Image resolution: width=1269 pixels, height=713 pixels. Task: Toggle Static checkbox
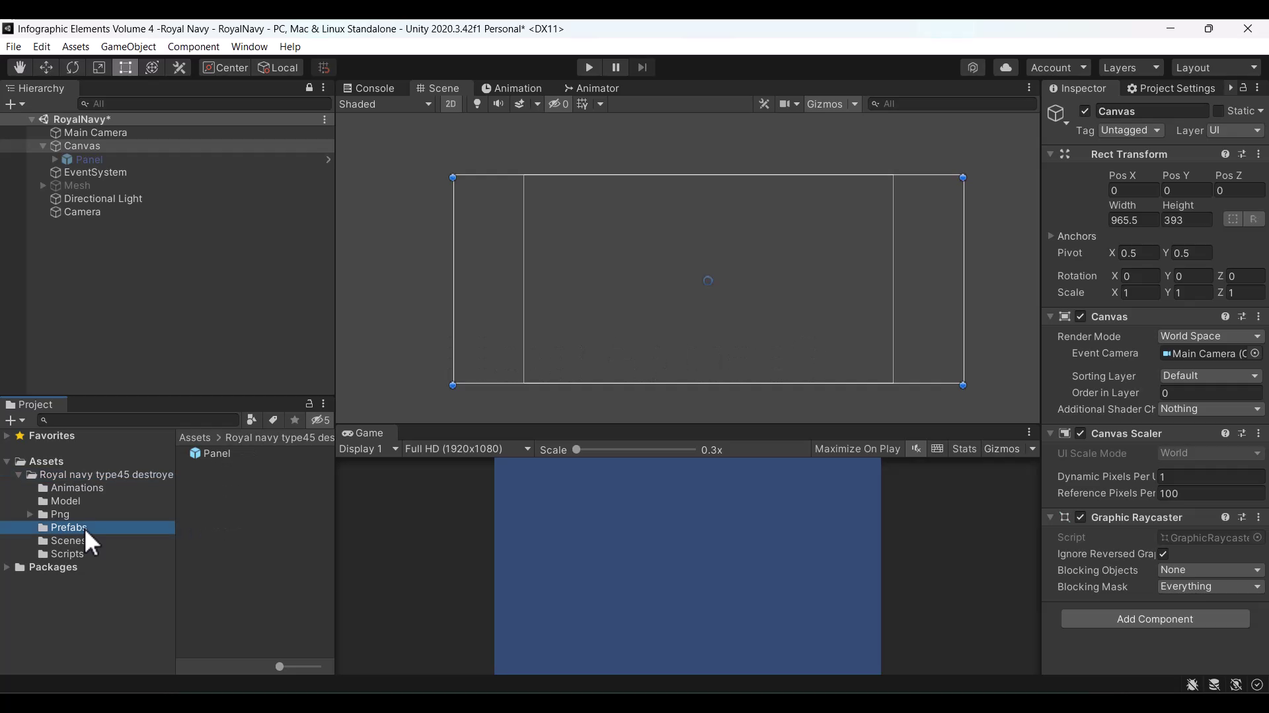coord(1218,111)
